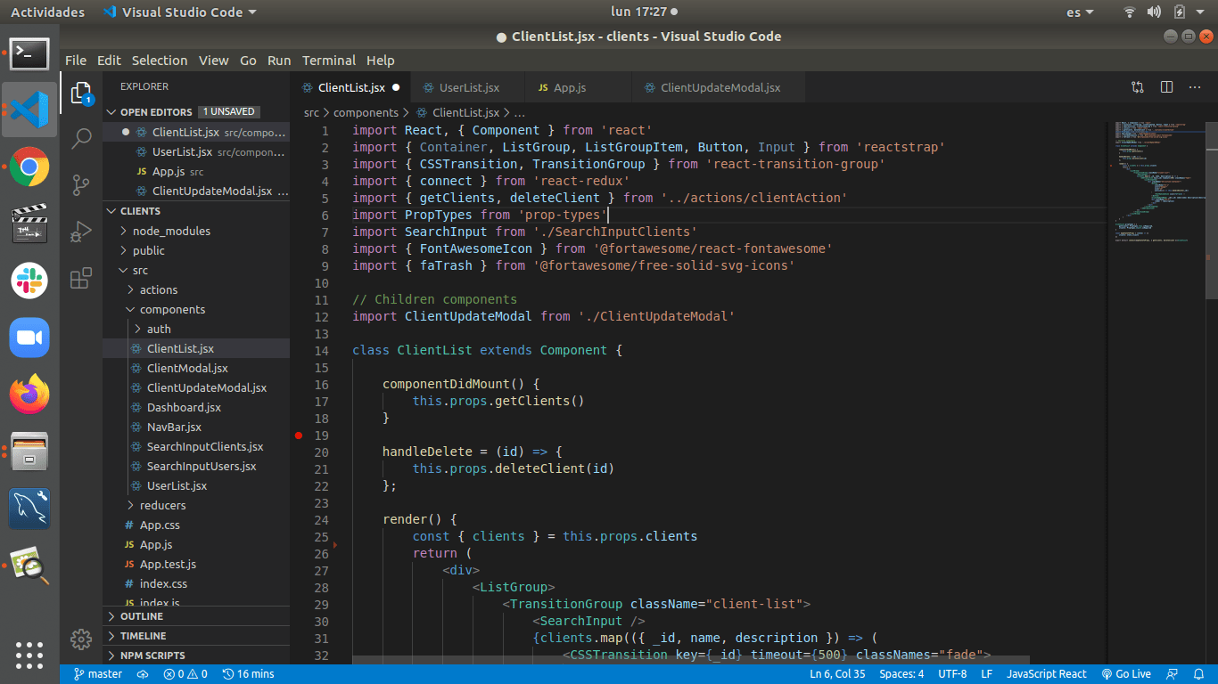The image size is (1218, 684).
Task: Open the Extensions view
Action: 81,278
